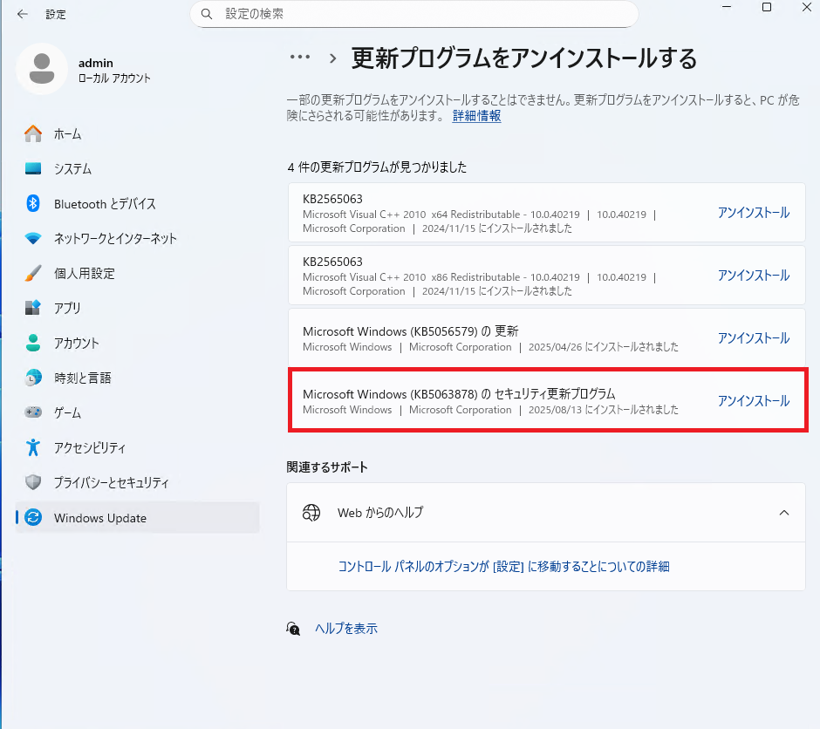Click the 2025/08/13 install date text
This screenshot has height=729, width=820.
coord(604,410)
